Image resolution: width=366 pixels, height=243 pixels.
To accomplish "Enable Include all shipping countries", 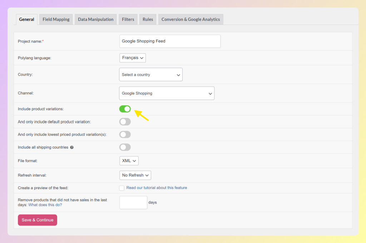I will (x=125, y=147).
